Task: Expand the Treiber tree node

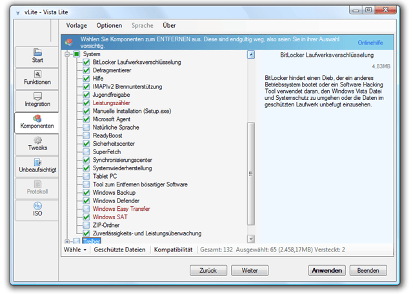Action: (x=68, y=241)
